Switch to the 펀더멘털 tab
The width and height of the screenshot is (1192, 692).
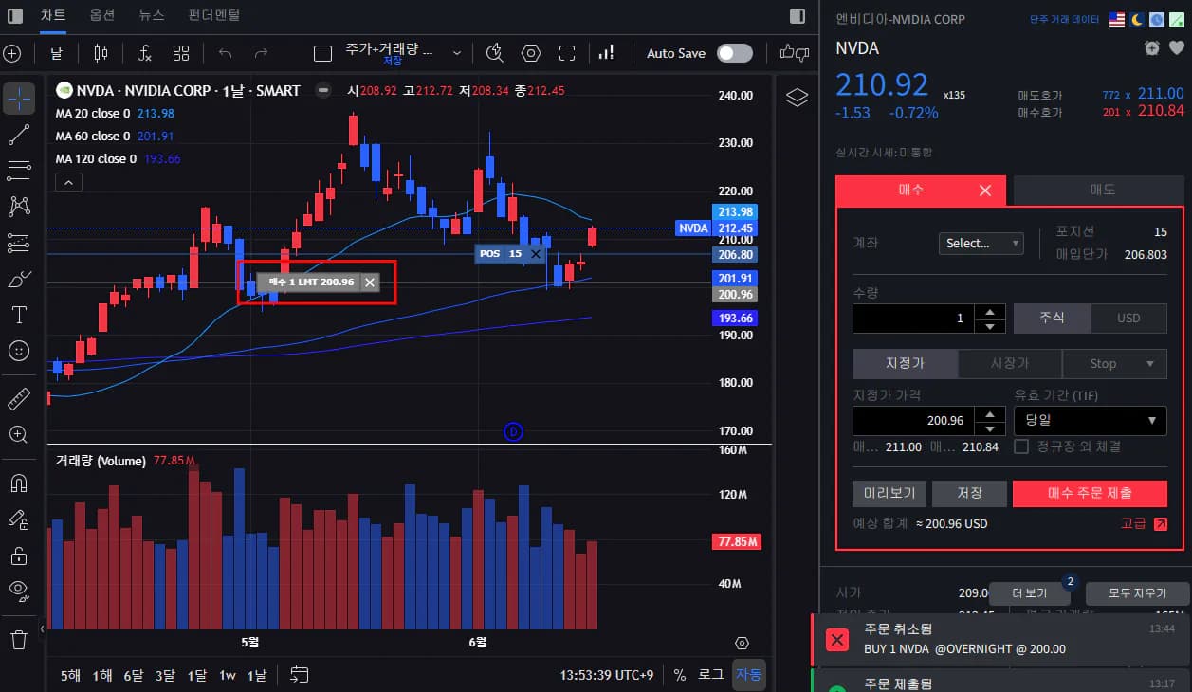213,15
